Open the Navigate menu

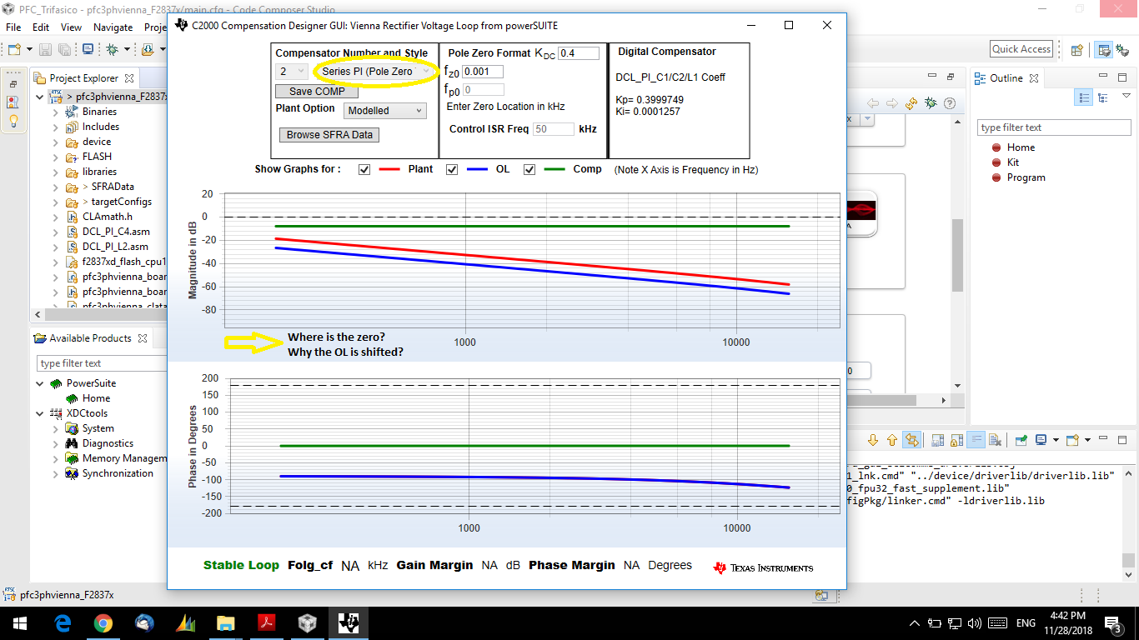point(113,27)
